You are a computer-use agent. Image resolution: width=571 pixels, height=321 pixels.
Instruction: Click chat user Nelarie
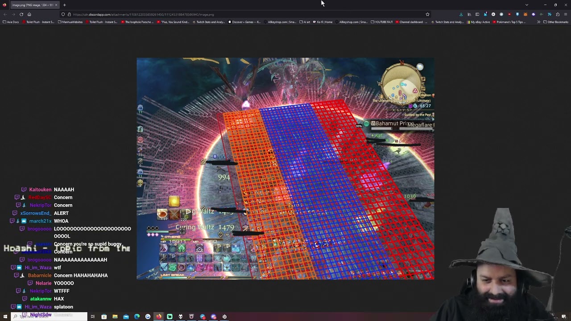(x=43, y=283)
